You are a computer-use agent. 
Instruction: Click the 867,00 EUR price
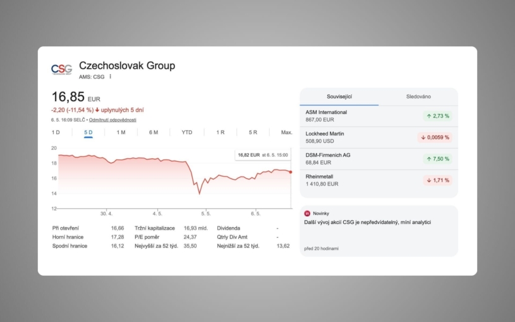coord(320,120)
